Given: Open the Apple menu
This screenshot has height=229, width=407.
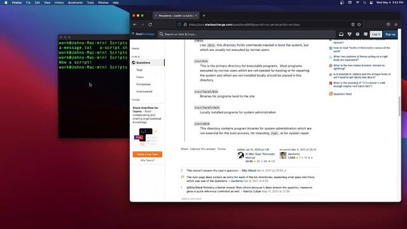Looking at the screenshot, I should pyautogui.click(x=6, y=3).
